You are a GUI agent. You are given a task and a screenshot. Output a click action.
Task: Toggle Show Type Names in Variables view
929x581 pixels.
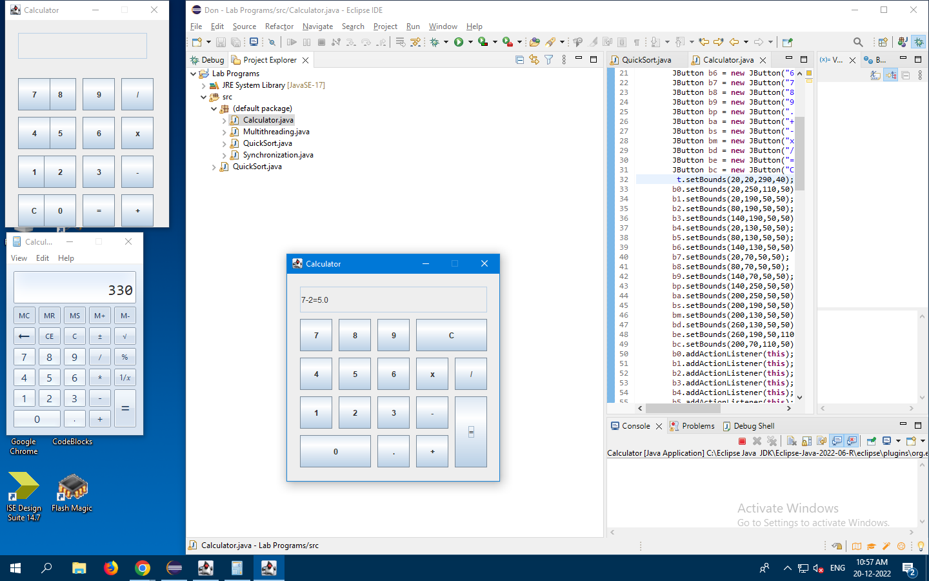click(875, 76)
